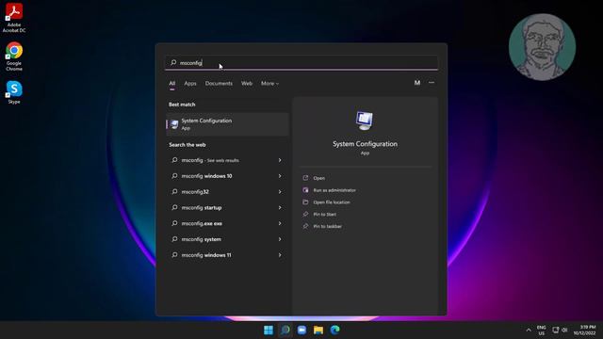Image resolution: width=603 pixels, height=339 pixels.
Task: Choose Open file location
Action: tap(331, 202)
